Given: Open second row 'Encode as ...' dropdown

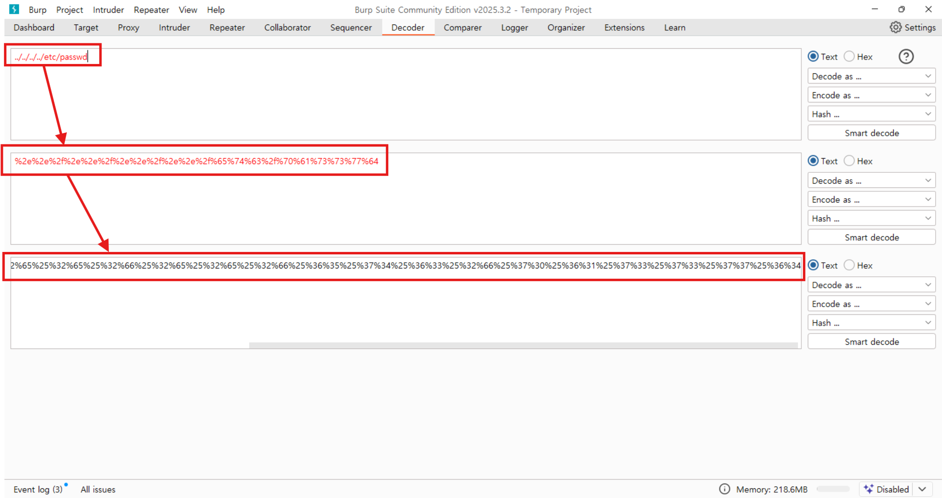Looking at the screenshot, I should [x=871, y=199].
